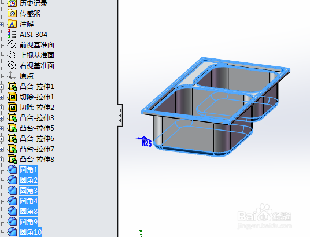The image size is (310, 237).
Task: Select the 凸台-拉伸3 label
Action: click(37, 118)
